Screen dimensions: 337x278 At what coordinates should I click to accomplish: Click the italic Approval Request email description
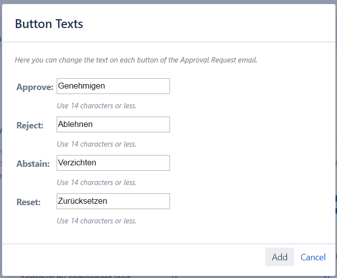(x=136, y=60)
